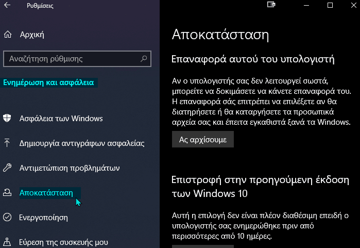Click the Αποκατάσταση page title
The image size is (360, 248).
pos(220,35)
